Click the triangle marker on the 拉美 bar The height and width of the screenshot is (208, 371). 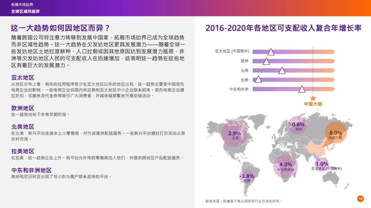coord(258,80)
